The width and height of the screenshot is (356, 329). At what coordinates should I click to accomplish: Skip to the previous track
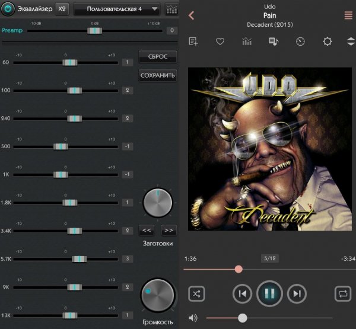[x=242, y=294]
